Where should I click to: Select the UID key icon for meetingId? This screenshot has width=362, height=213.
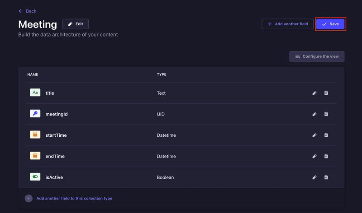click(x=35, y=114)
